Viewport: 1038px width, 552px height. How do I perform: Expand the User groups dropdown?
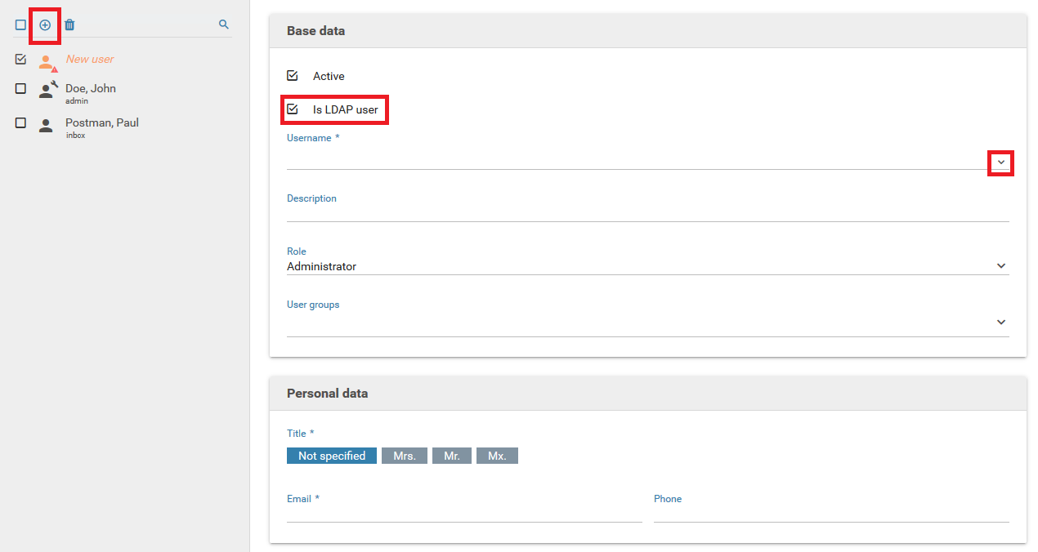pyautogui.click(x=1001, y=323)
